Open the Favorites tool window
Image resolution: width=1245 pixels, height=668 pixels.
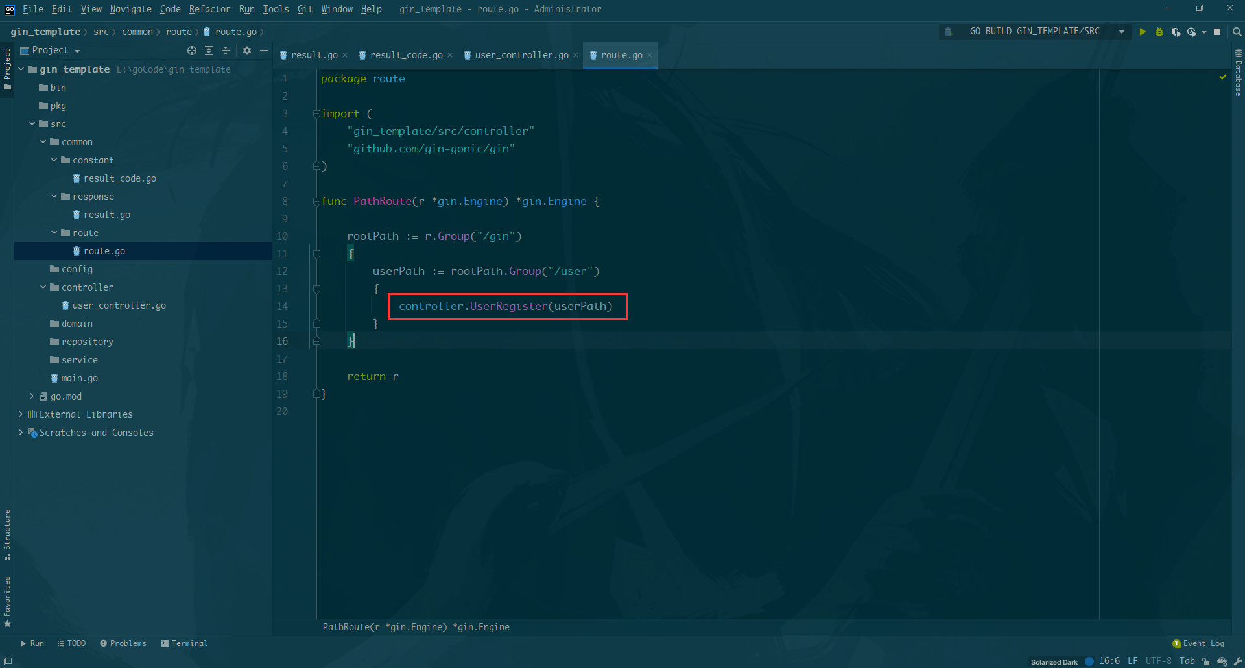[7, 601]
